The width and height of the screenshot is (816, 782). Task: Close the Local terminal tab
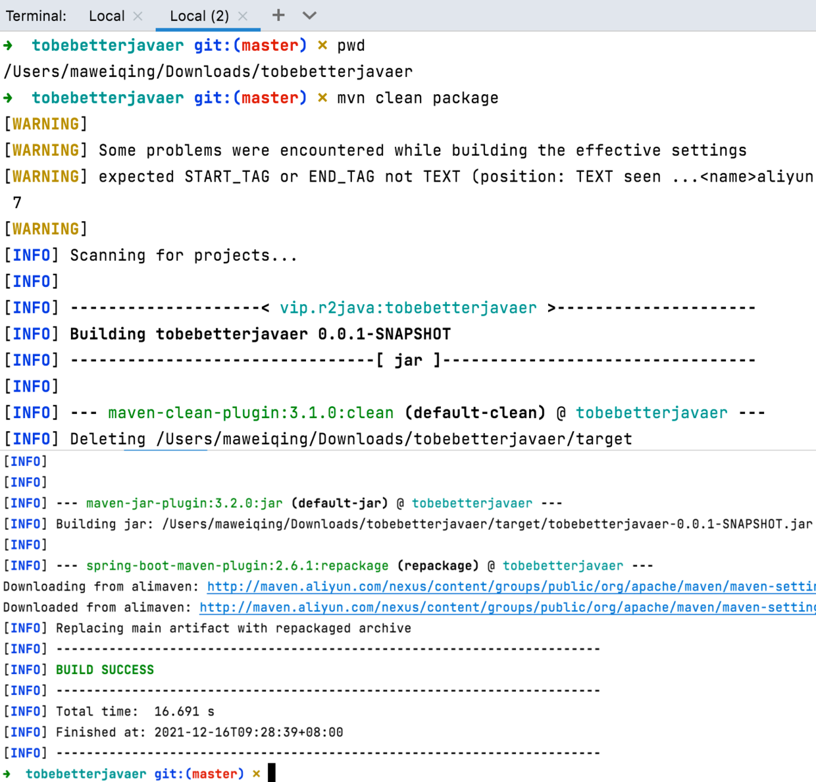(x=138, y=14)
